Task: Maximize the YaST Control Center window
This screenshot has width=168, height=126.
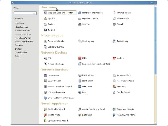Action: click(x=152, y=3)
